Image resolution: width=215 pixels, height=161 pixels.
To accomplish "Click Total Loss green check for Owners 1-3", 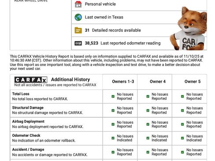I will point(113,96).
